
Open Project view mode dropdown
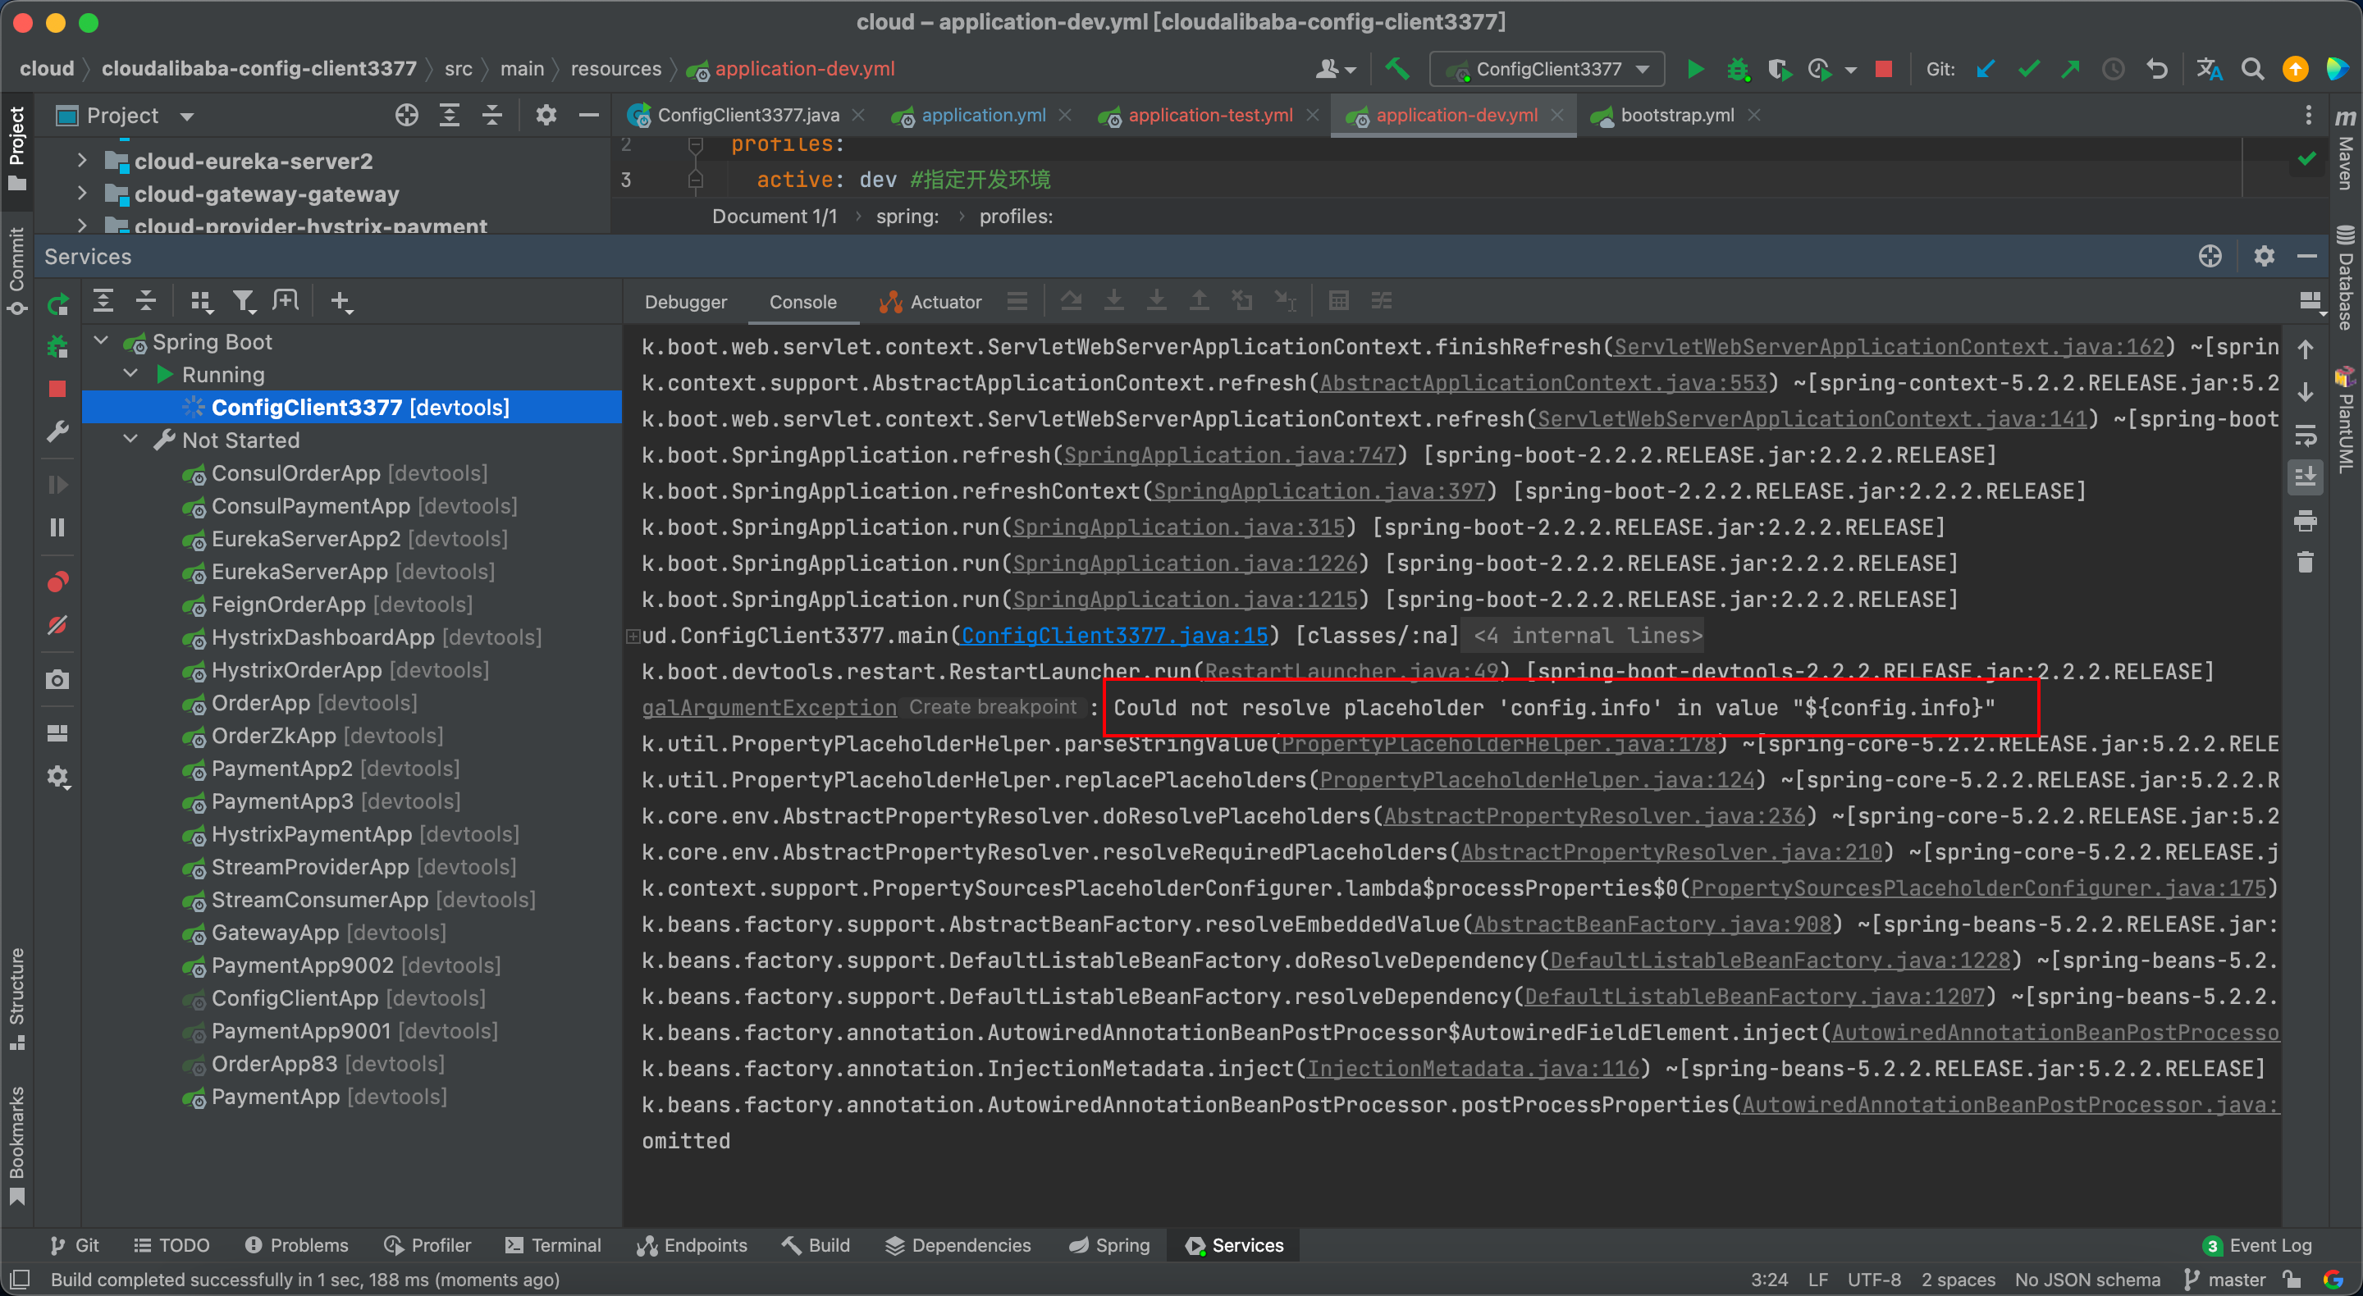(187, 116)
